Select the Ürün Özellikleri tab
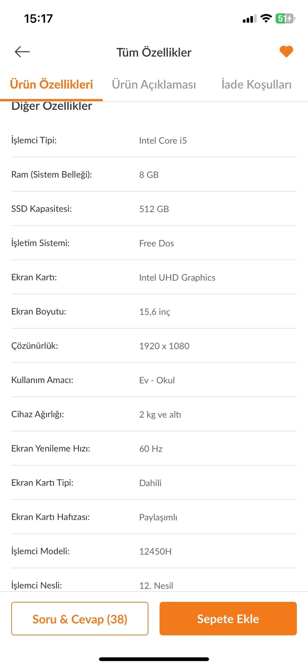 tap(51, 84)
